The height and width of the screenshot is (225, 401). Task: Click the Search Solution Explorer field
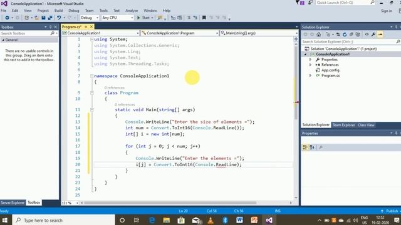[x=351, y=42]
